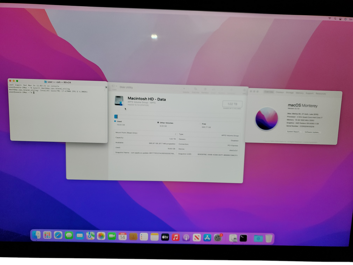Screen dimensions: 353x265
Task: Open Mail from the Dock
Action: point(80,236)
